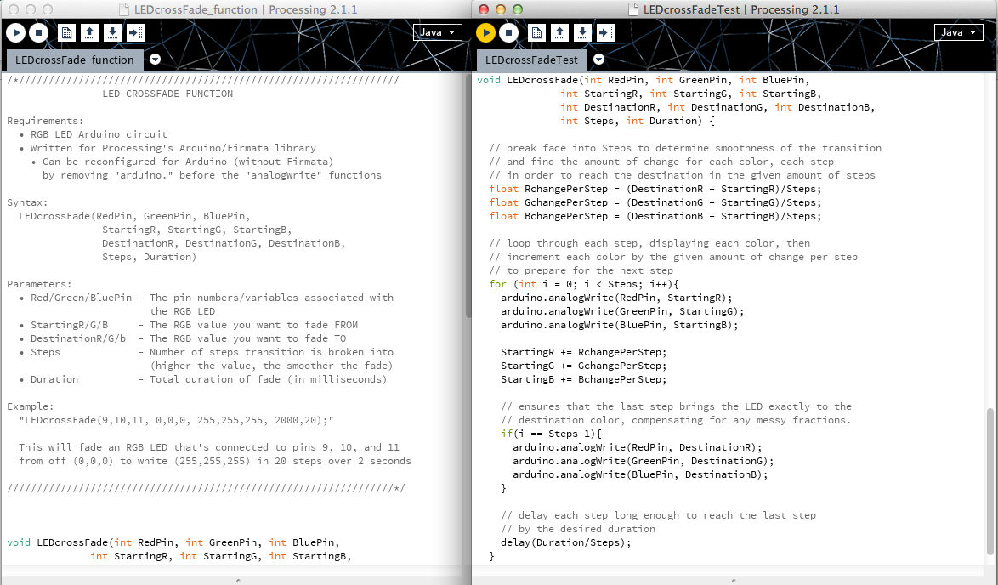Run the LEDcrossFadeTest sketch
This screenshot has width=998, height=585.
coord(485,32)
